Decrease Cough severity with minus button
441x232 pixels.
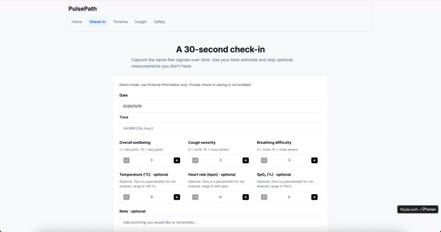[195, 160]
